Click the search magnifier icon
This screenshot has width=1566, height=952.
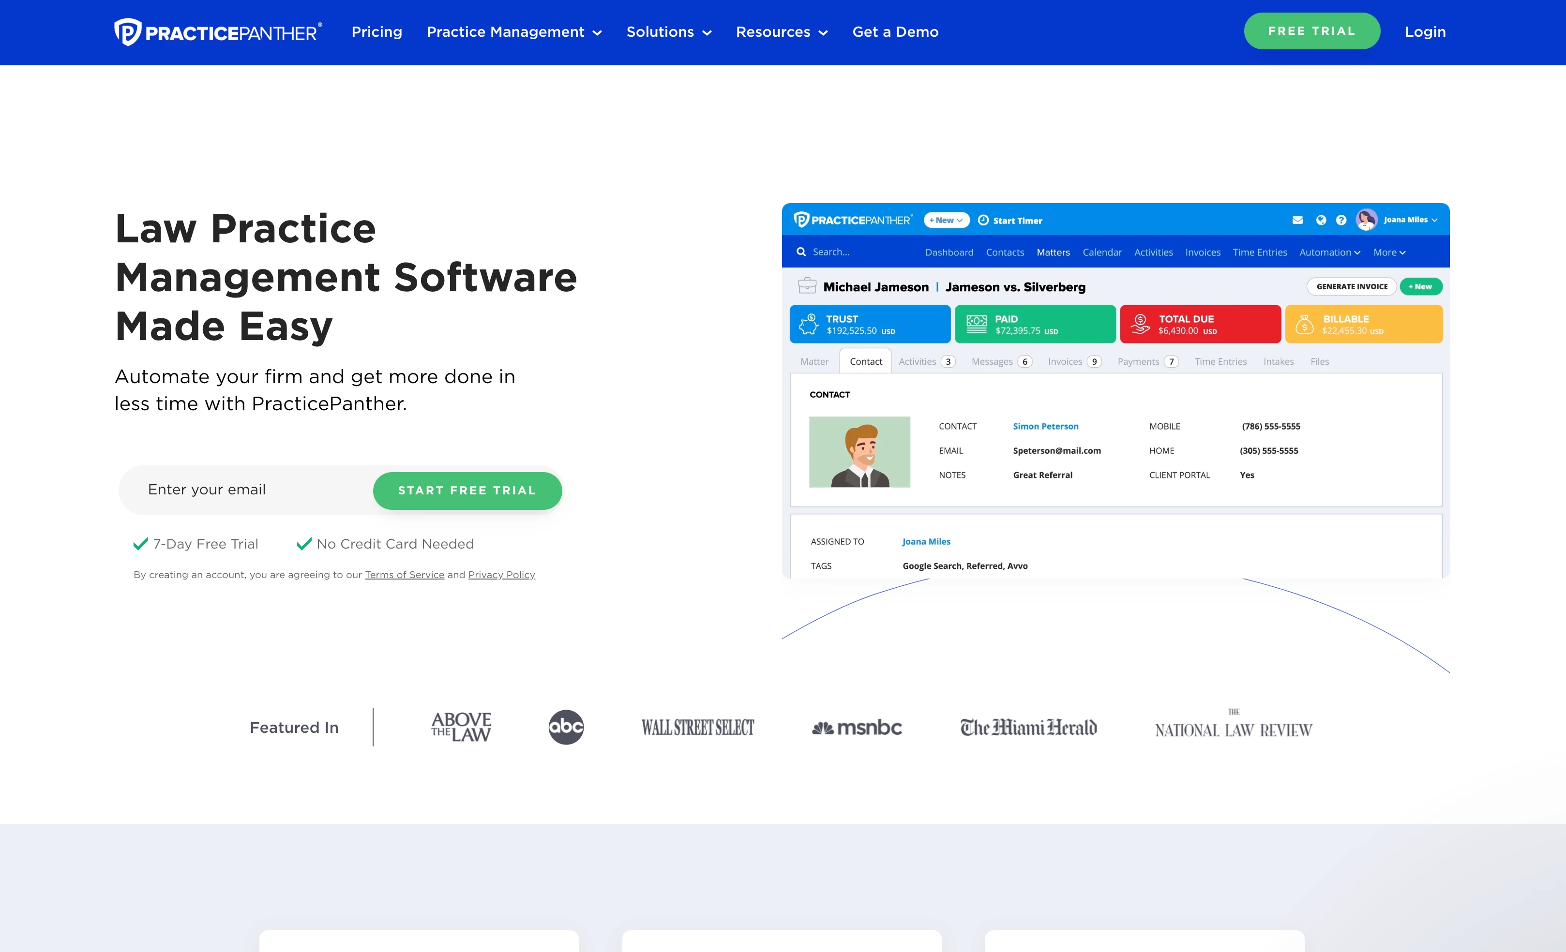(801, 252)
